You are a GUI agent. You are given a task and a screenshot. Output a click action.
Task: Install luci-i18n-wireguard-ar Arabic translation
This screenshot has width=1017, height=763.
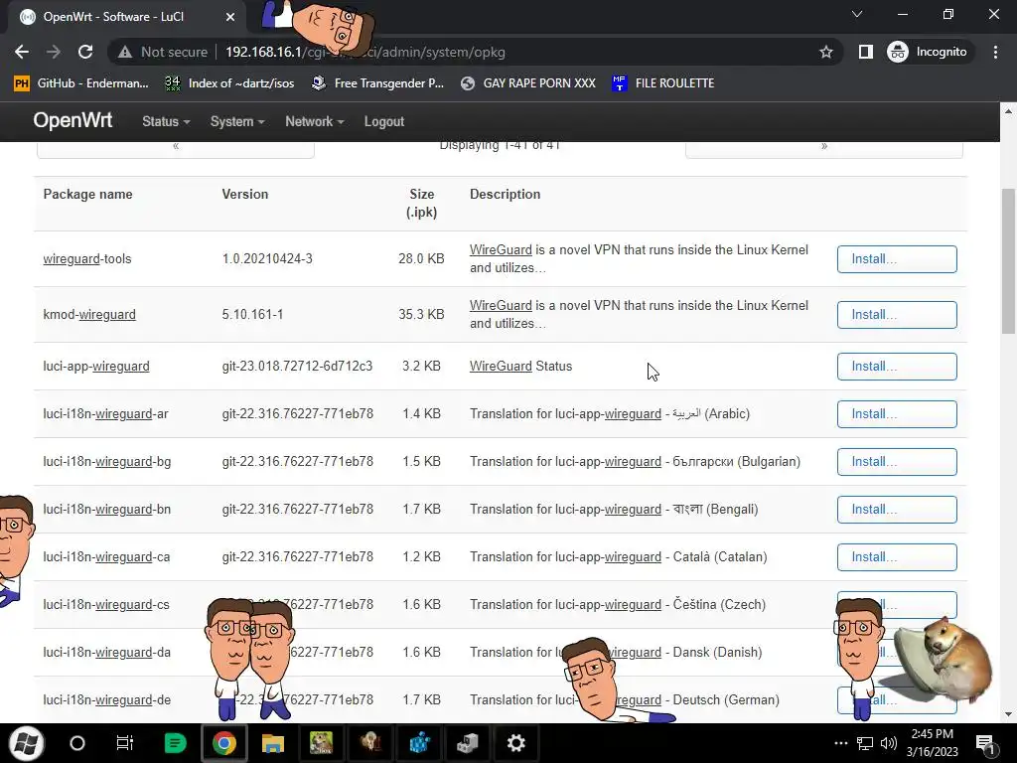point(897,414)
